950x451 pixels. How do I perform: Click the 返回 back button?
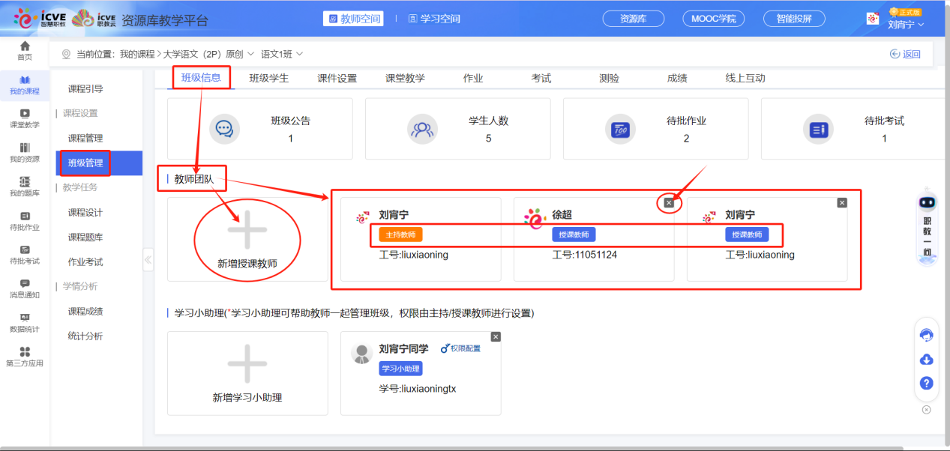click(904, 53)
